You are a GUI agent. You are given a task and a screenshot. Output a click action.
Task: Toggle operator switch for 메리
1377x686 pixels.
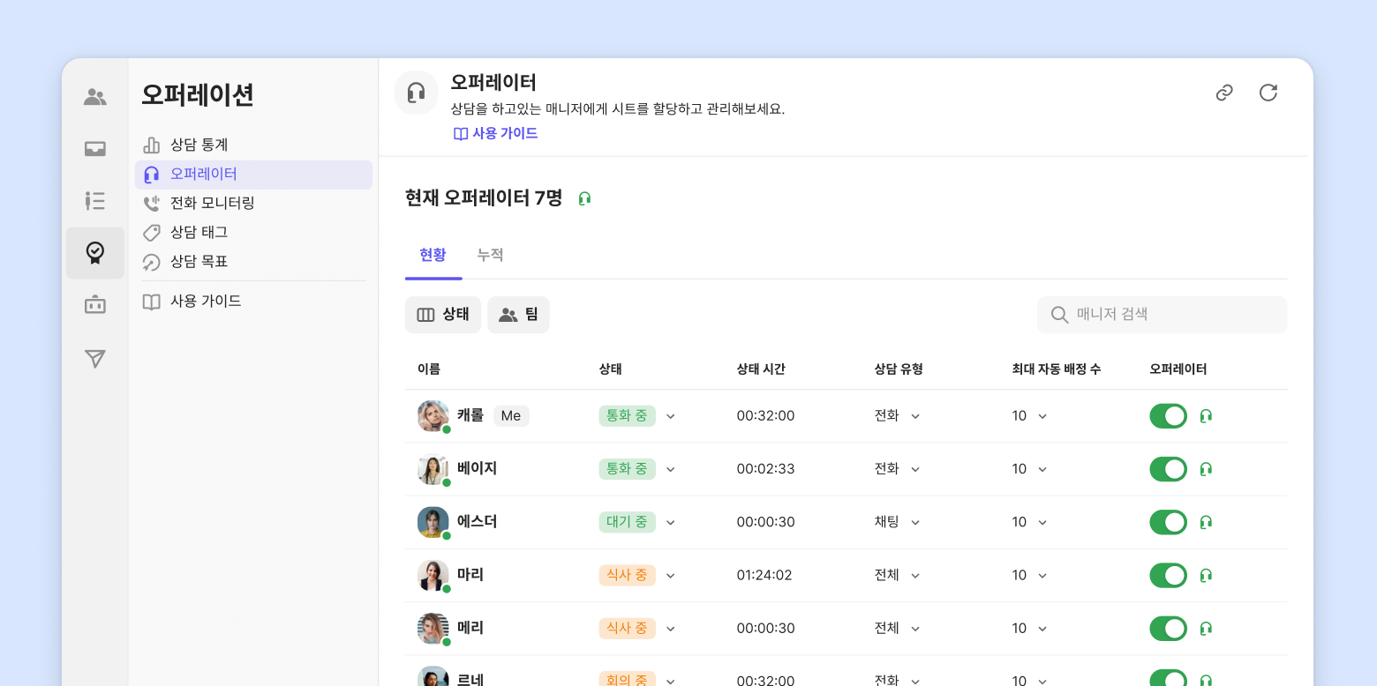coord(1168,629)
